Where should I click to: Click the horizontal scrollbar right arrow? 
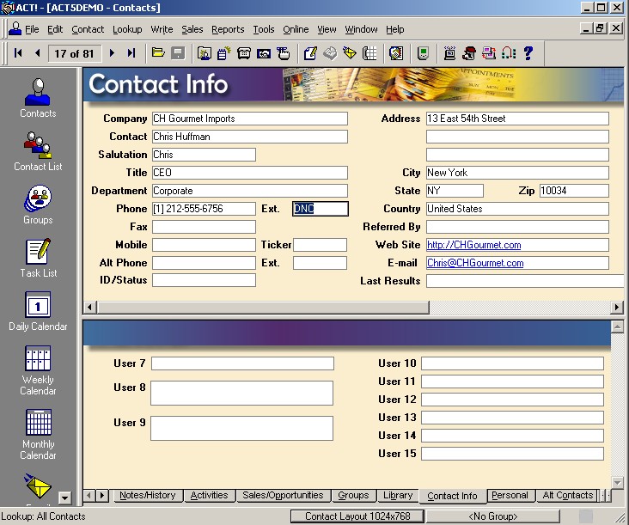617,308
